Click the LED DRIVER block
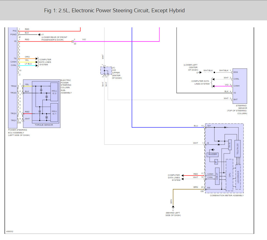 (238, 177)
